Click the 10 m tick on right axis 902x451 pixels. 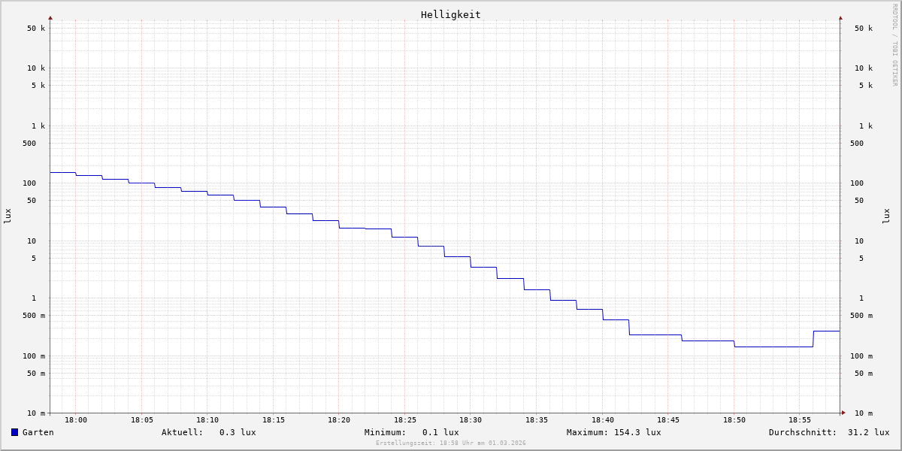click(863, 413)
